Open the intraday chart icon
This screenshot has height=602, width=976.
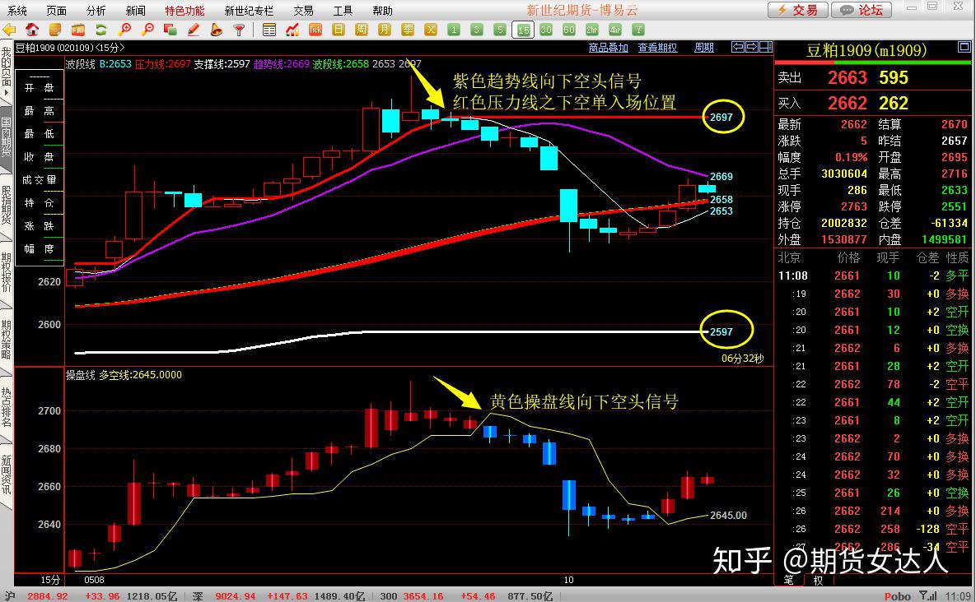(x=292, y=30)
